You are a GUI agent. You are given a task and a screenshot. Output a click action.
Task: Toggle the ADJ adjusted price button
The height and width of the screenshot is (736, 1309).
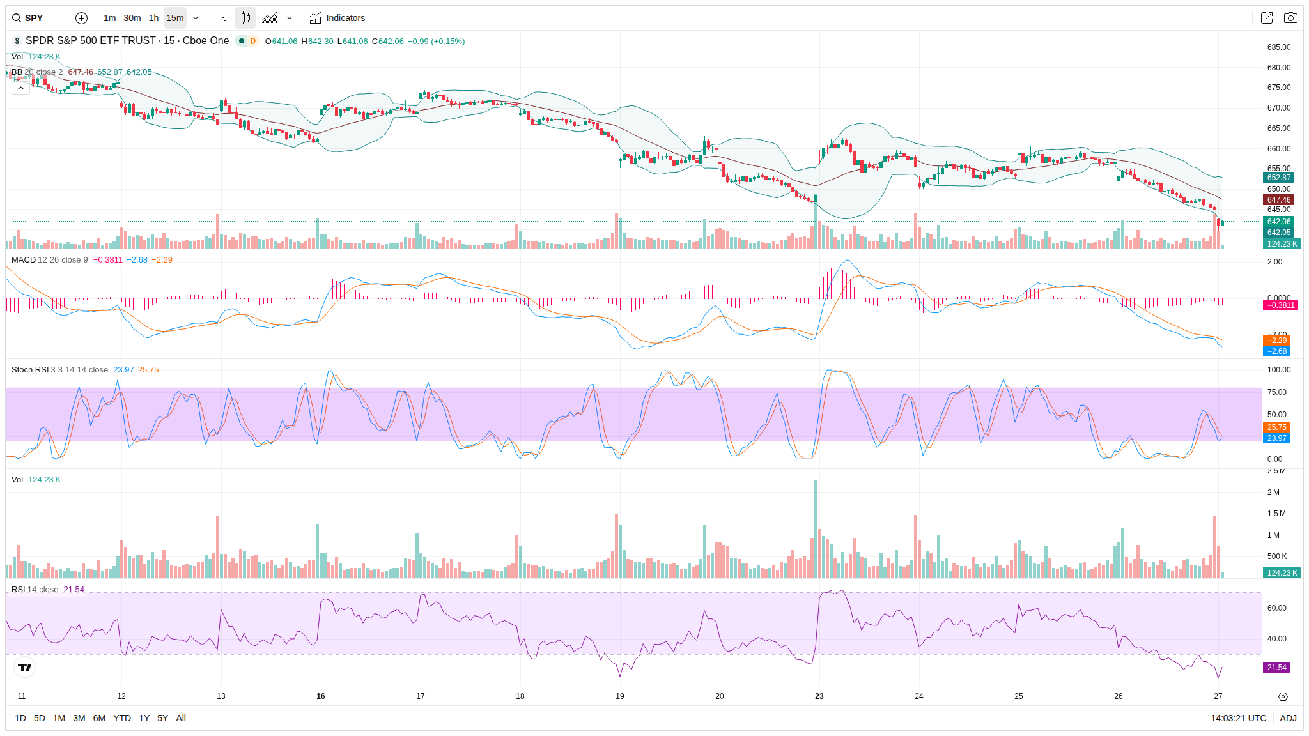tap(1288, 718)
